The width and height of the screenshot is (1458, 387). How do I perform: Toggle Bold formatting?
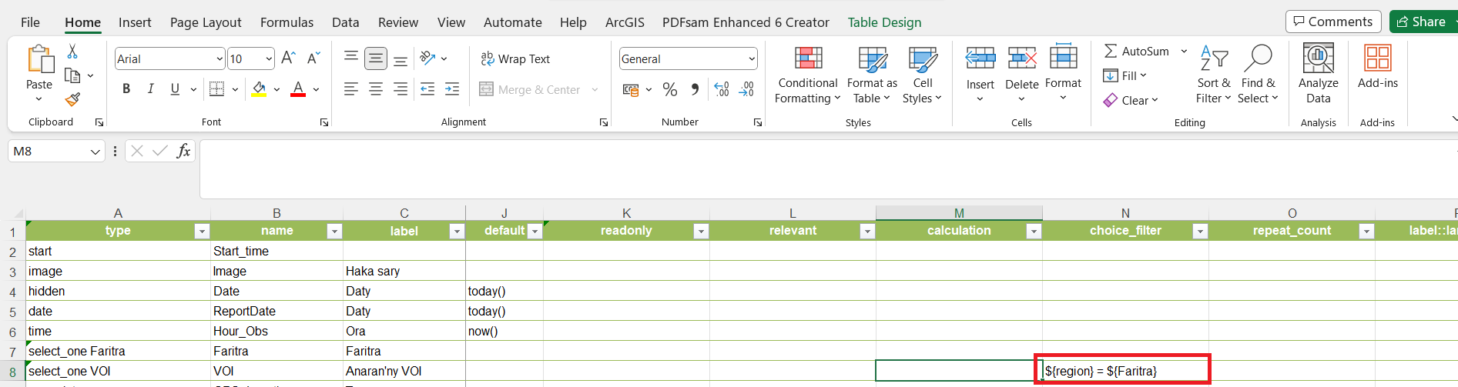[126, 89]
